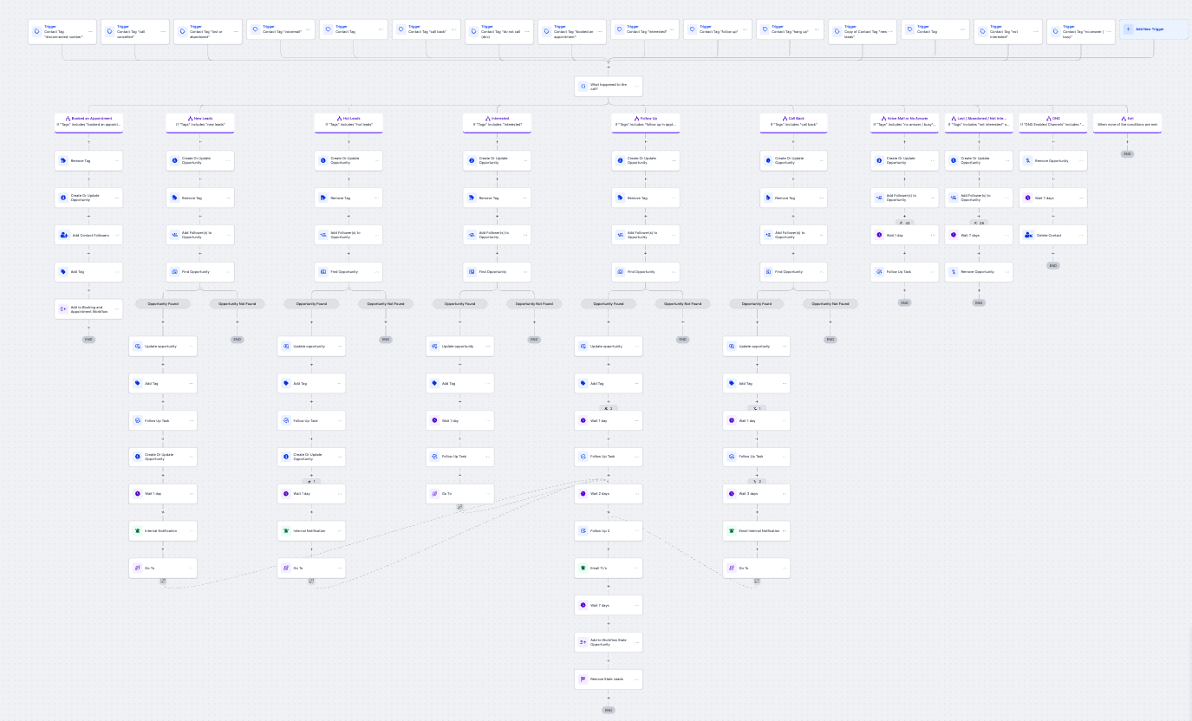
Task: Select the Follow Up branch header
Action: (646, 121)
